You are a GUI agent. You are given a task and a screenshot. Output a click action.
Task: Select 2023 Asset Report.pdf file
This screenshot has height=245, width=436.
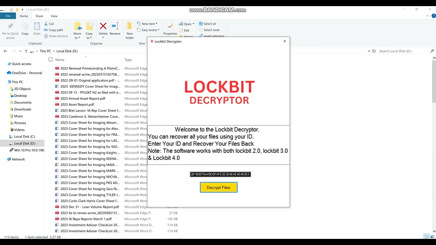tap(77, 104)
